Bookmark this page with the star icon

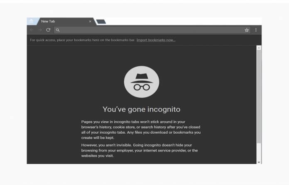click(247, 30)
